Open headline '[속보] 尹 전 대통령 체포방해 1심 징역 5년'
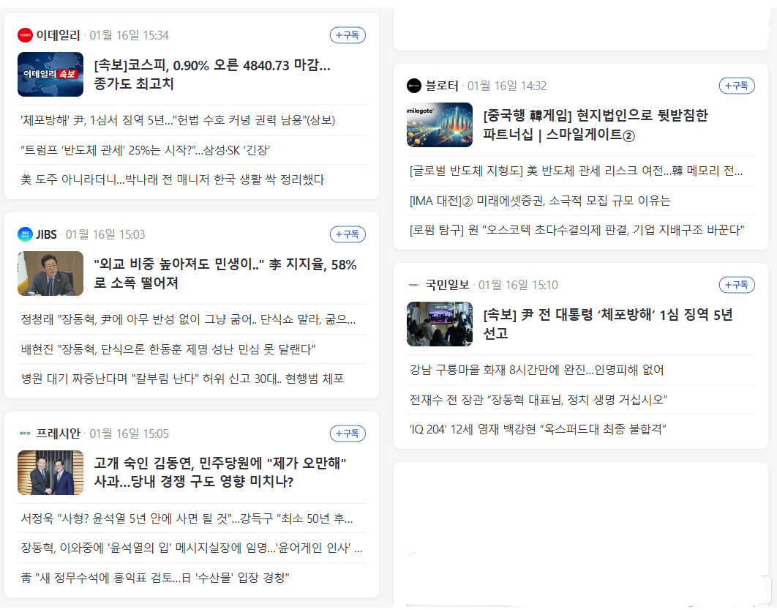 click(608, 324)
